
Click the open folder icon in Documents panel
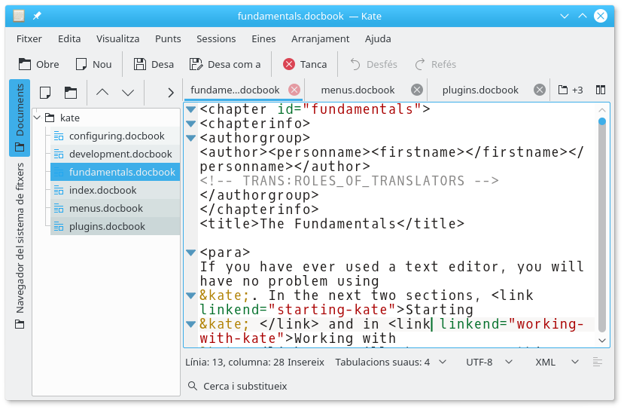pyautogui.click(x=71, y=92)
